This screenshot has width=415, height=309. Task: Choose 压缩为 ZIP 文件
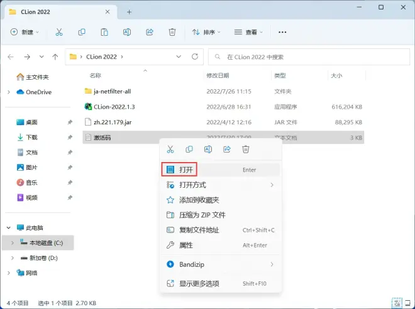click(221, 215)
